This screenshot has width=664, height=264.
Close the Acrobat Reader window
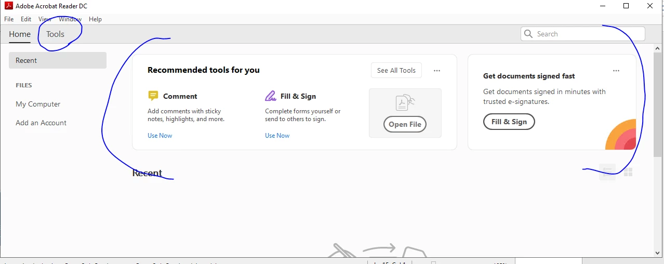[650, 6]
